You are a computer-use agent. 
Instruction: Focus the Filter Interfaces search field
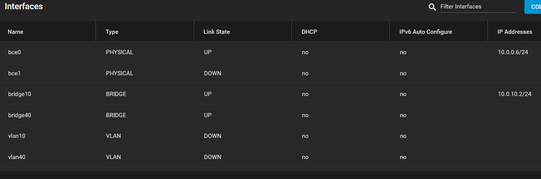478,7
